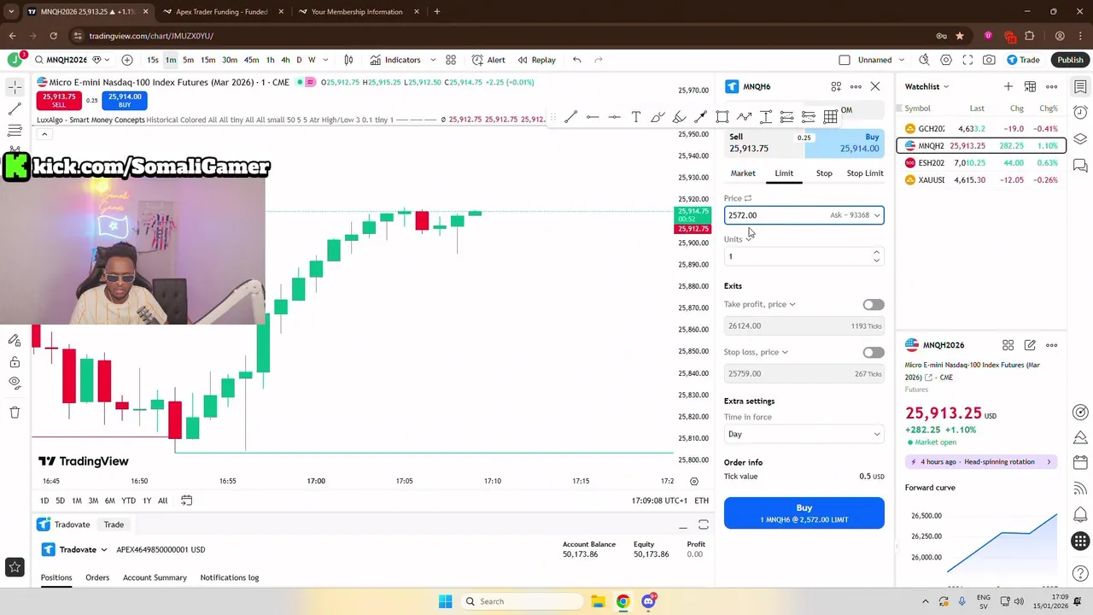Image resolution: width=1093 pixels, height=615 pixels.
Task: Click the red SELL 25,913.75 chart button
Action: tap(59, 100)
